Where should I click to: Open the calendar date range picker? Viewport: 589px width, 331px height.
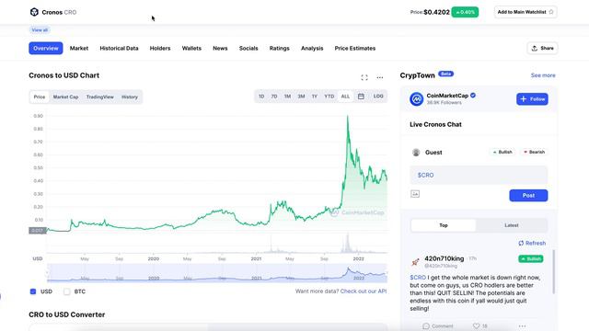(x=361, y=97)
